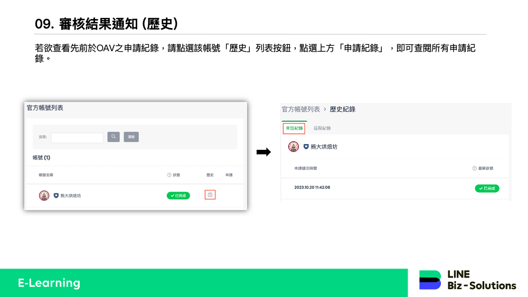This screenshot has width=528, height=297.
Task: Click the 申請 column header
Action: coord(229,175)
